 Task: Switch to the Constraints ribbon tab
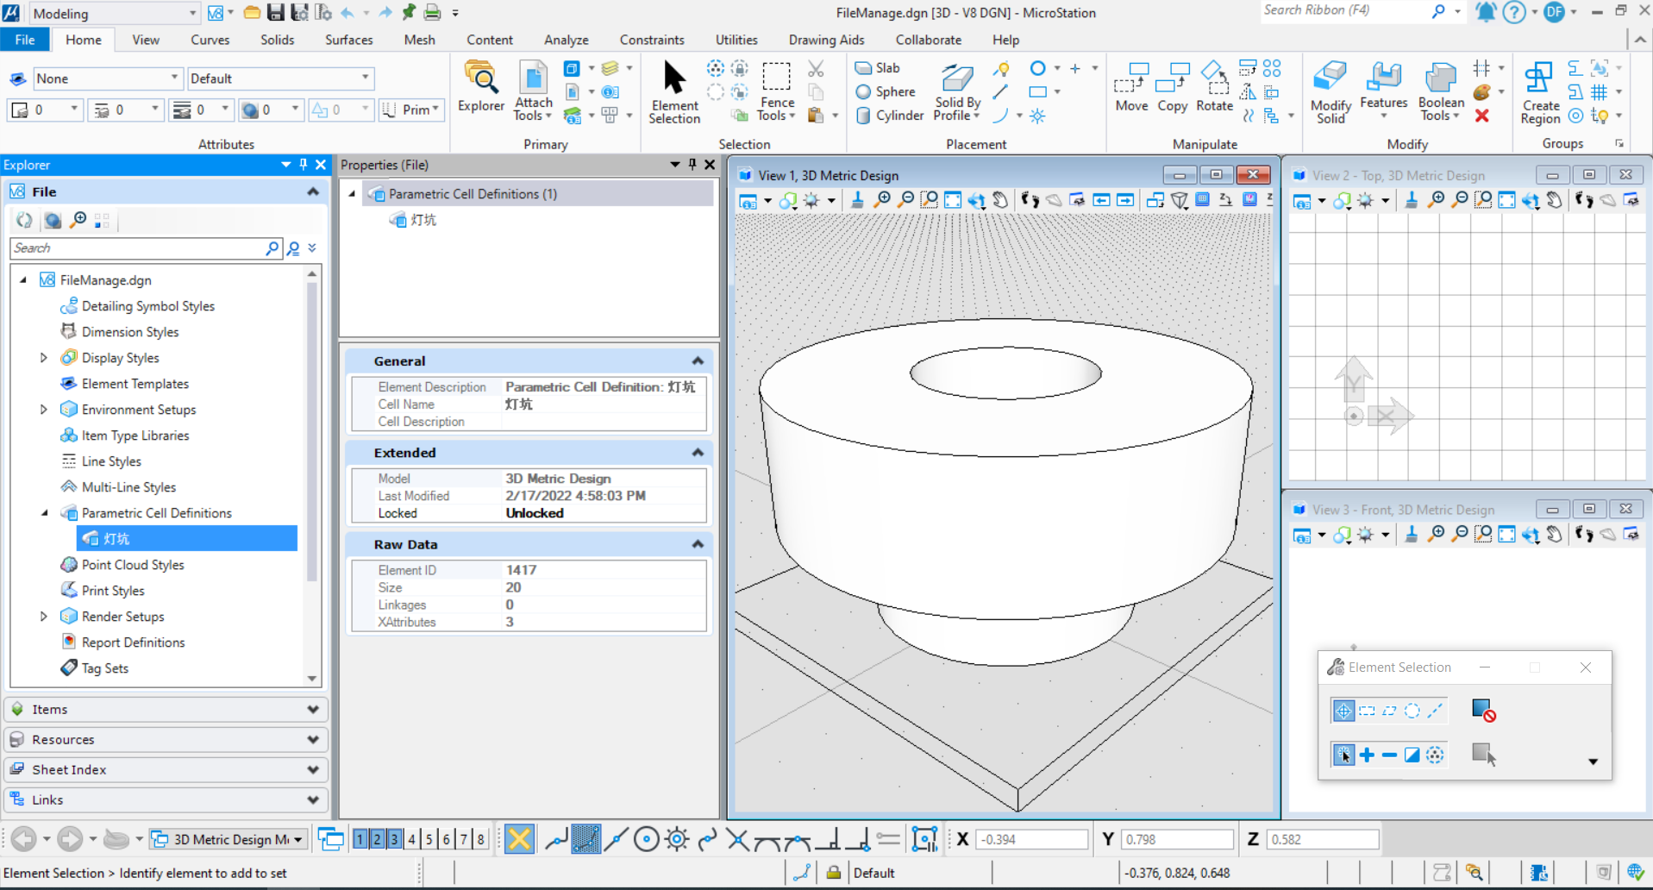tap(651, 40)
